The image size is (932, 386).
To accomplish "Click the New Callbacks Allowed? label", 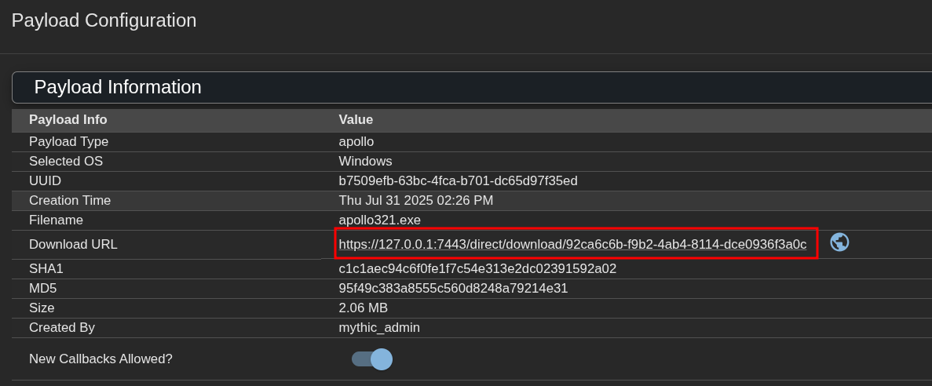I will coord(101,359).
